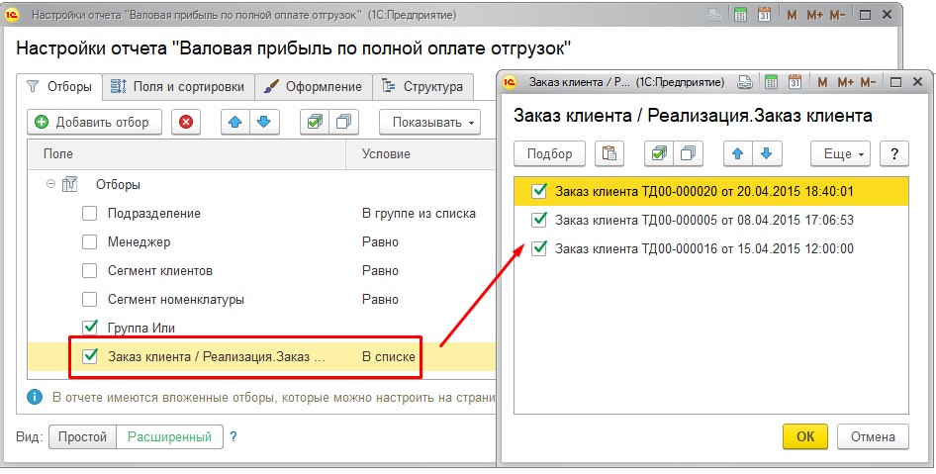Uncheck all filters icon in main toolbar

[x=343, y=122]
